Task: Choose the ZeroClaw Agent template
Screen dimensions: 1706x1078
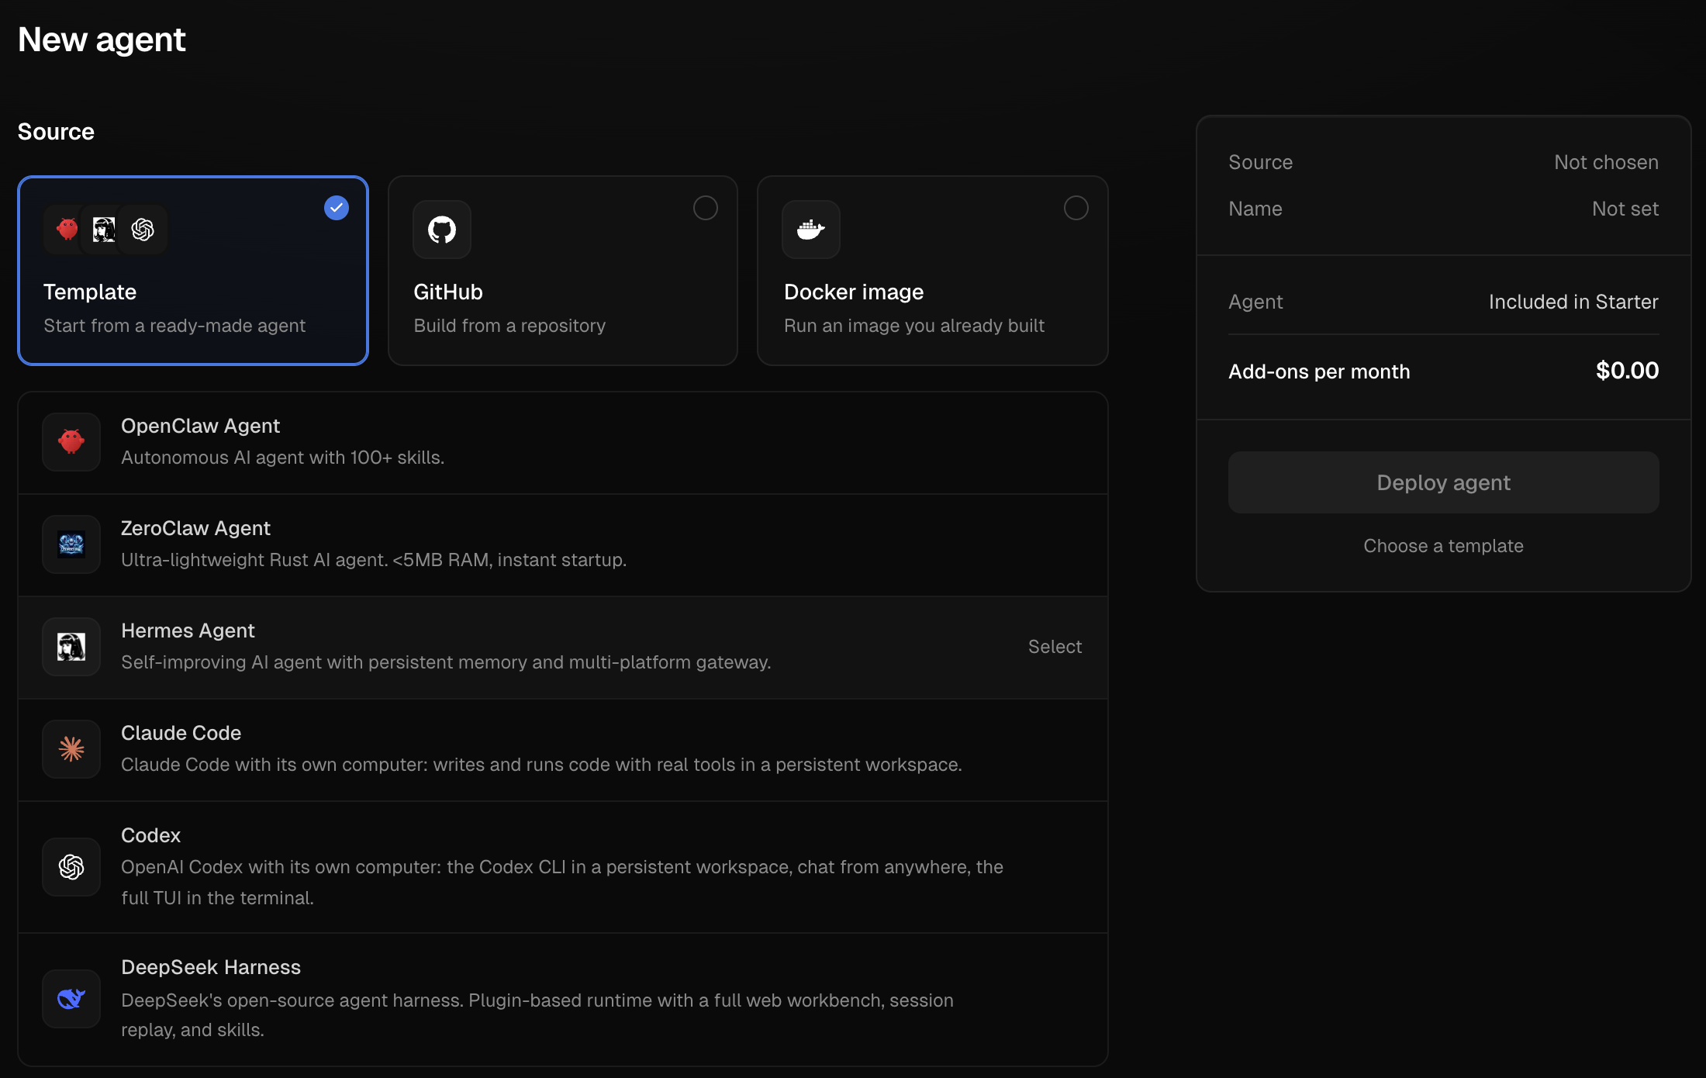Action: coord(563,544)
